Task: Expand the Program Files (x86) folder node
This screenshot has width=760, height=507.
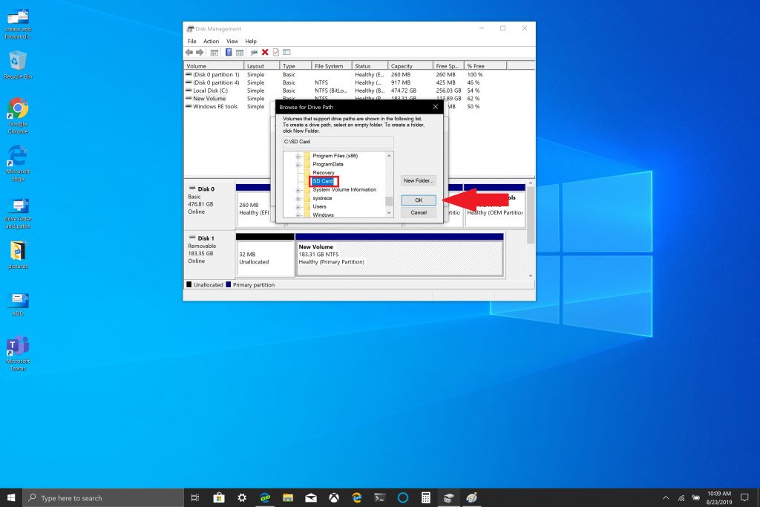Action: [298, 156]
